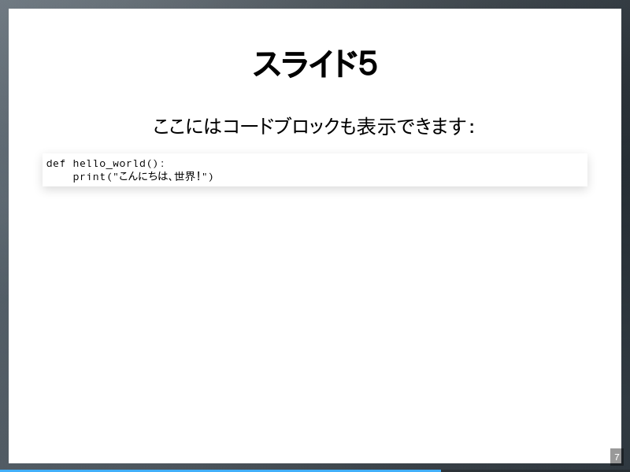Select the keyword def in the code block
The height and width of the screenshot is (472, 630).
point(55,163)
